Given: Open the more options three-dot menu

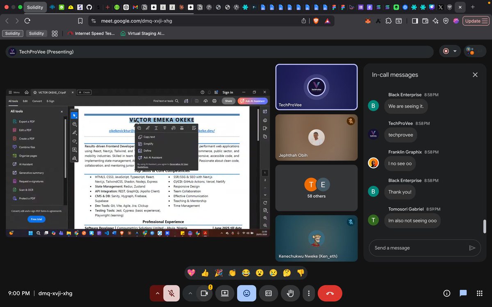Looking at the screenshot, I should point(308,293).
